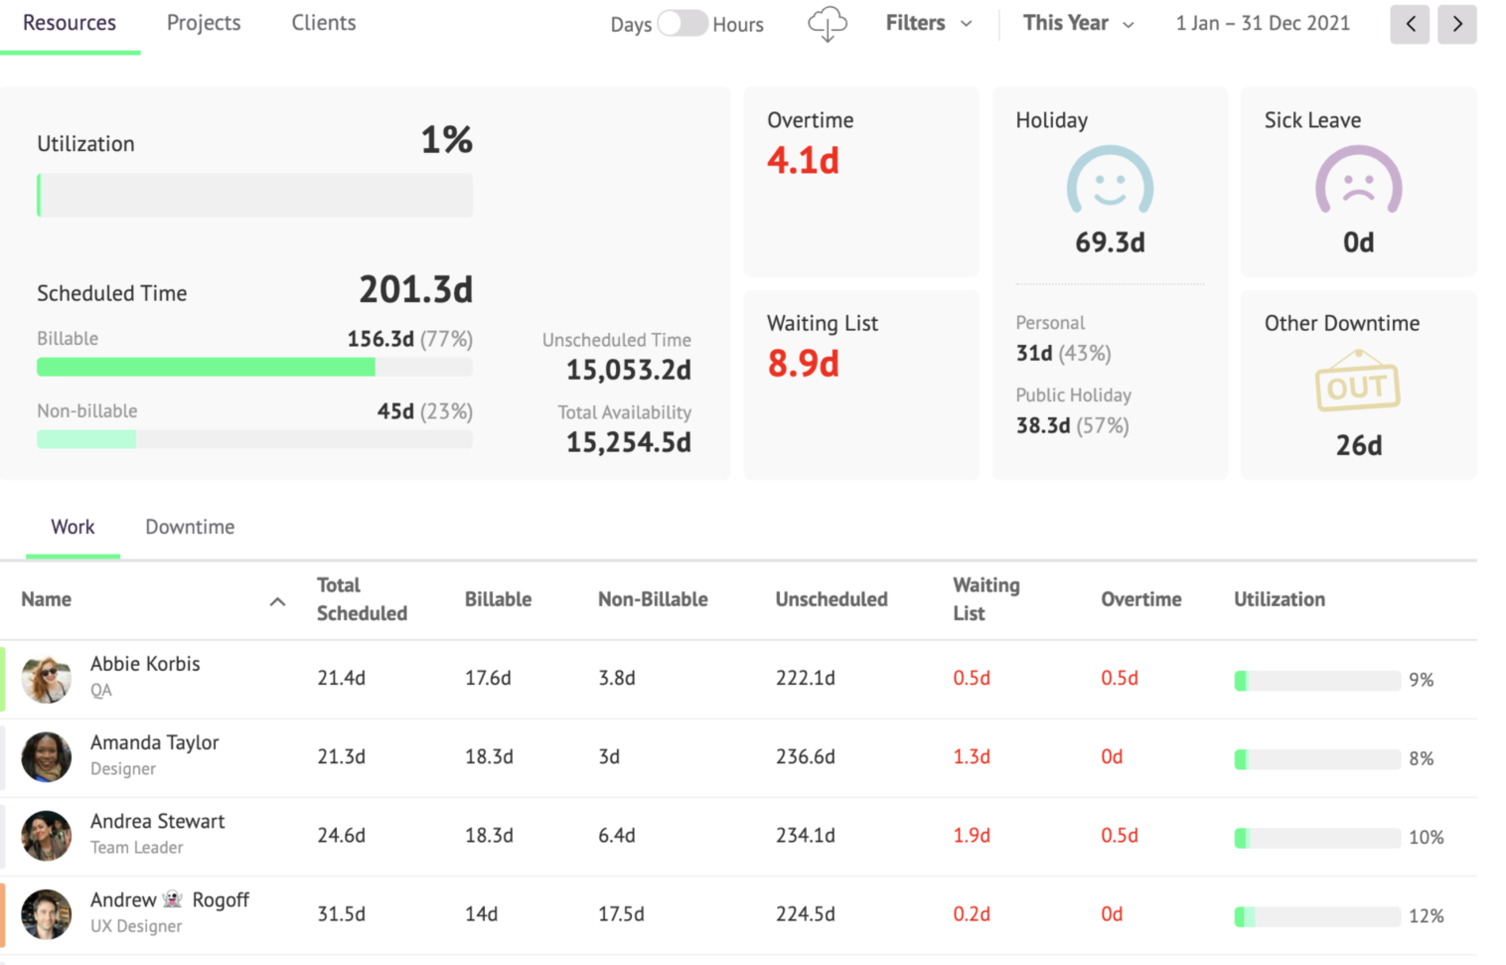Image resolution: width=1506 pixels, height=965 pixels.
Task: Open Abbie Korbis's name link
Action: 145,664
